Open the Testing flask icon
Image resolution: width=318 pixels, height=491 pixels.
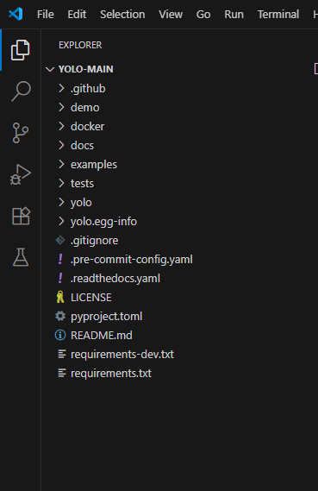pos(21,257)
